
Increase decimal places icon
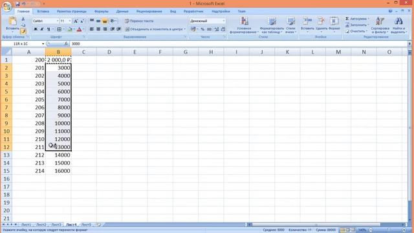[217, 29]
